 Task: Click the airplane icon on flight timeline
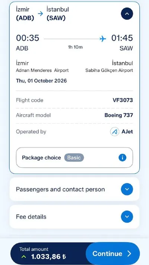(103, 39)
